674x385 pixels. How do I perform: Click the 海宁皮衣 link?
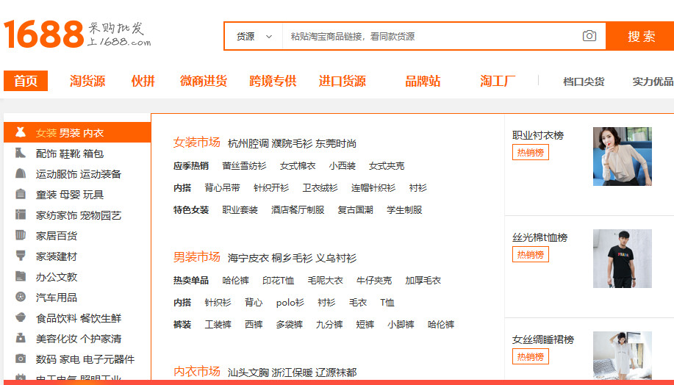pyautogui.click(x=248, y=258)
